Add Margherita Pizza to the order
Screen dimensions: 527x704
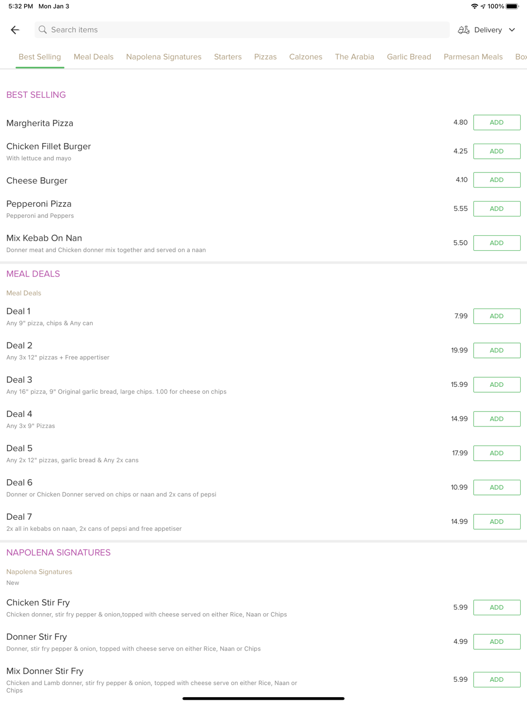(496, 122)
